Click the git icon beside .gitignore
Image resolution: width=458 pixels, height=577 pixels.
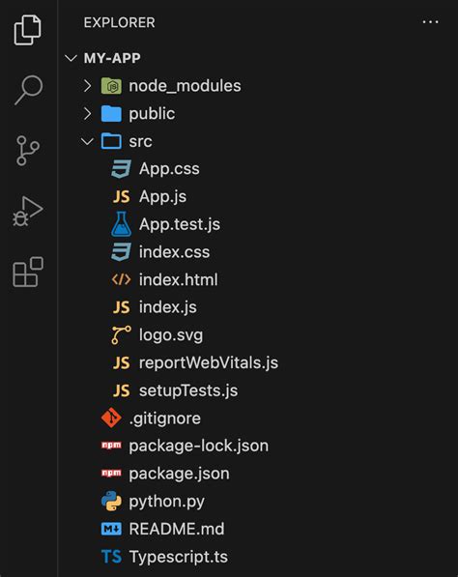tap(111, 418)
